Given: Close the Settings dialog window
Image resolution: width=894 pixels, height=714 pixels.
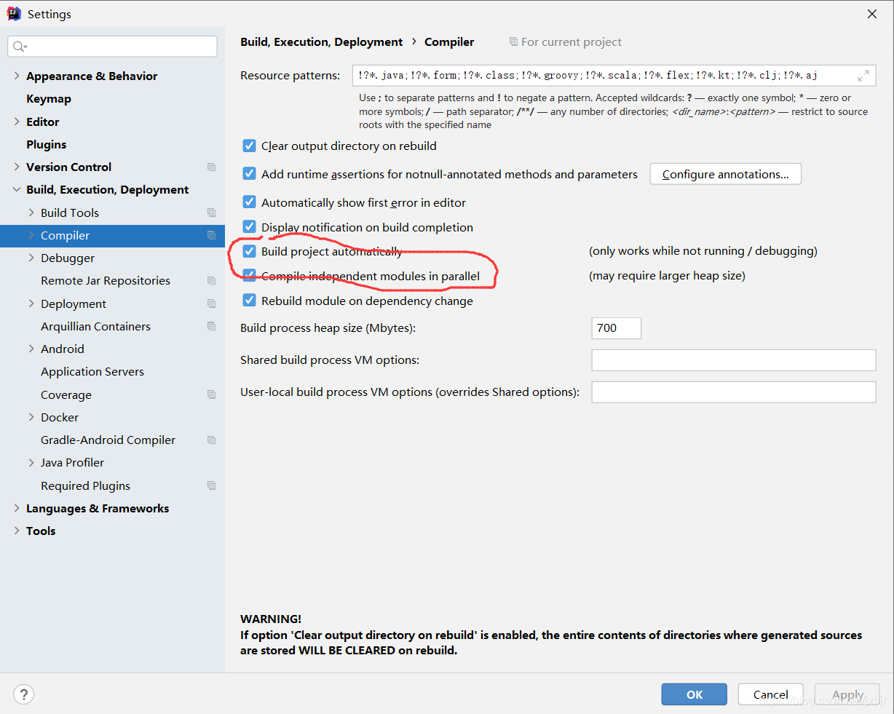Looking at the screenshot, I should 872,14.
